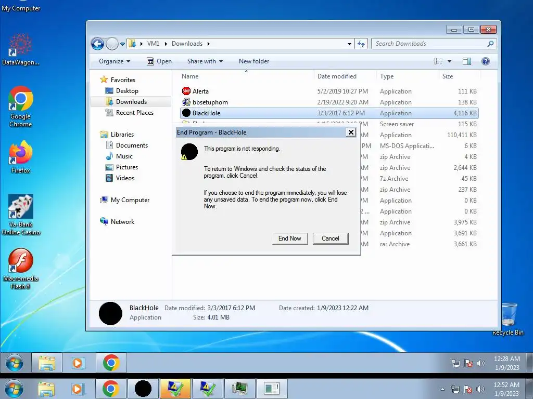Open the Organize menu
Viewport: 533px width, 399px height.
[x=115, y=61]
